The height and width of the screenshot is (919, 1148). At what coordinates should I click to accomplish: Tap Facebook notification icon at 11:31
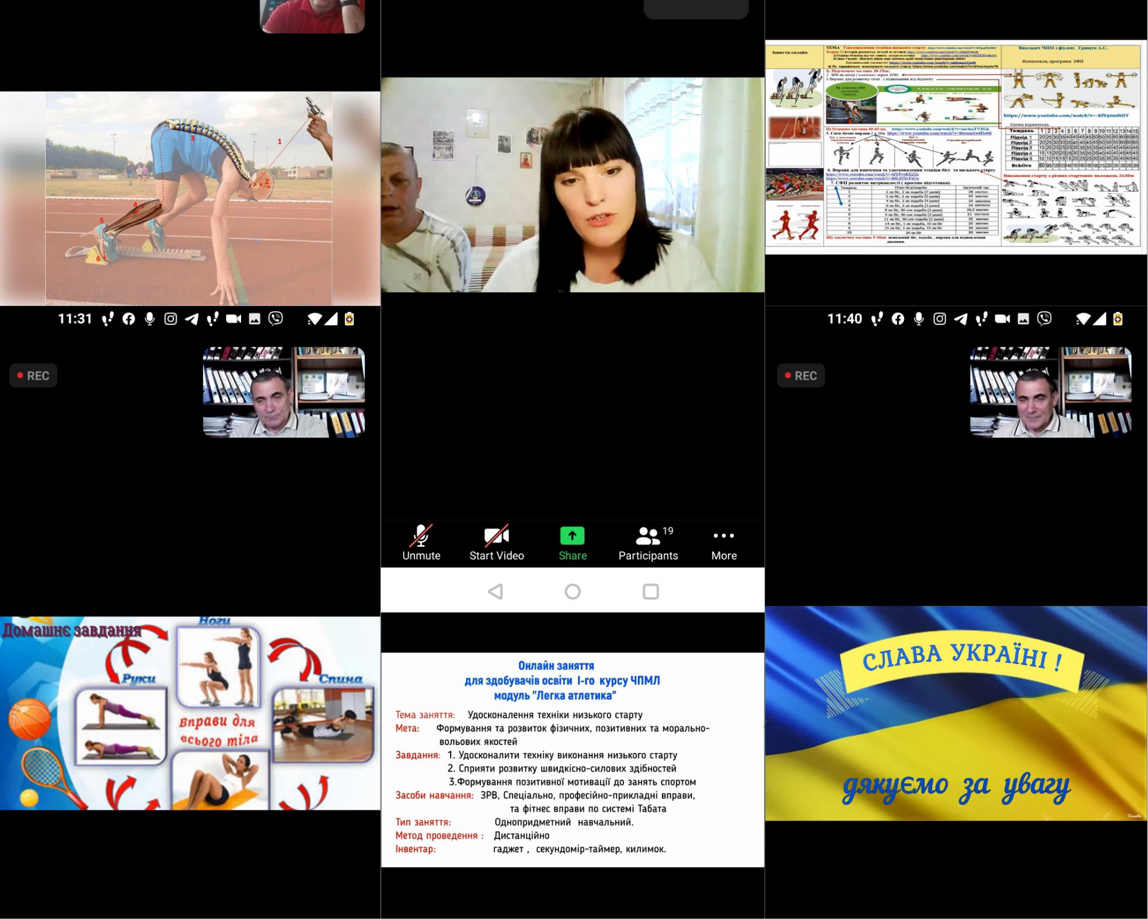129,319
